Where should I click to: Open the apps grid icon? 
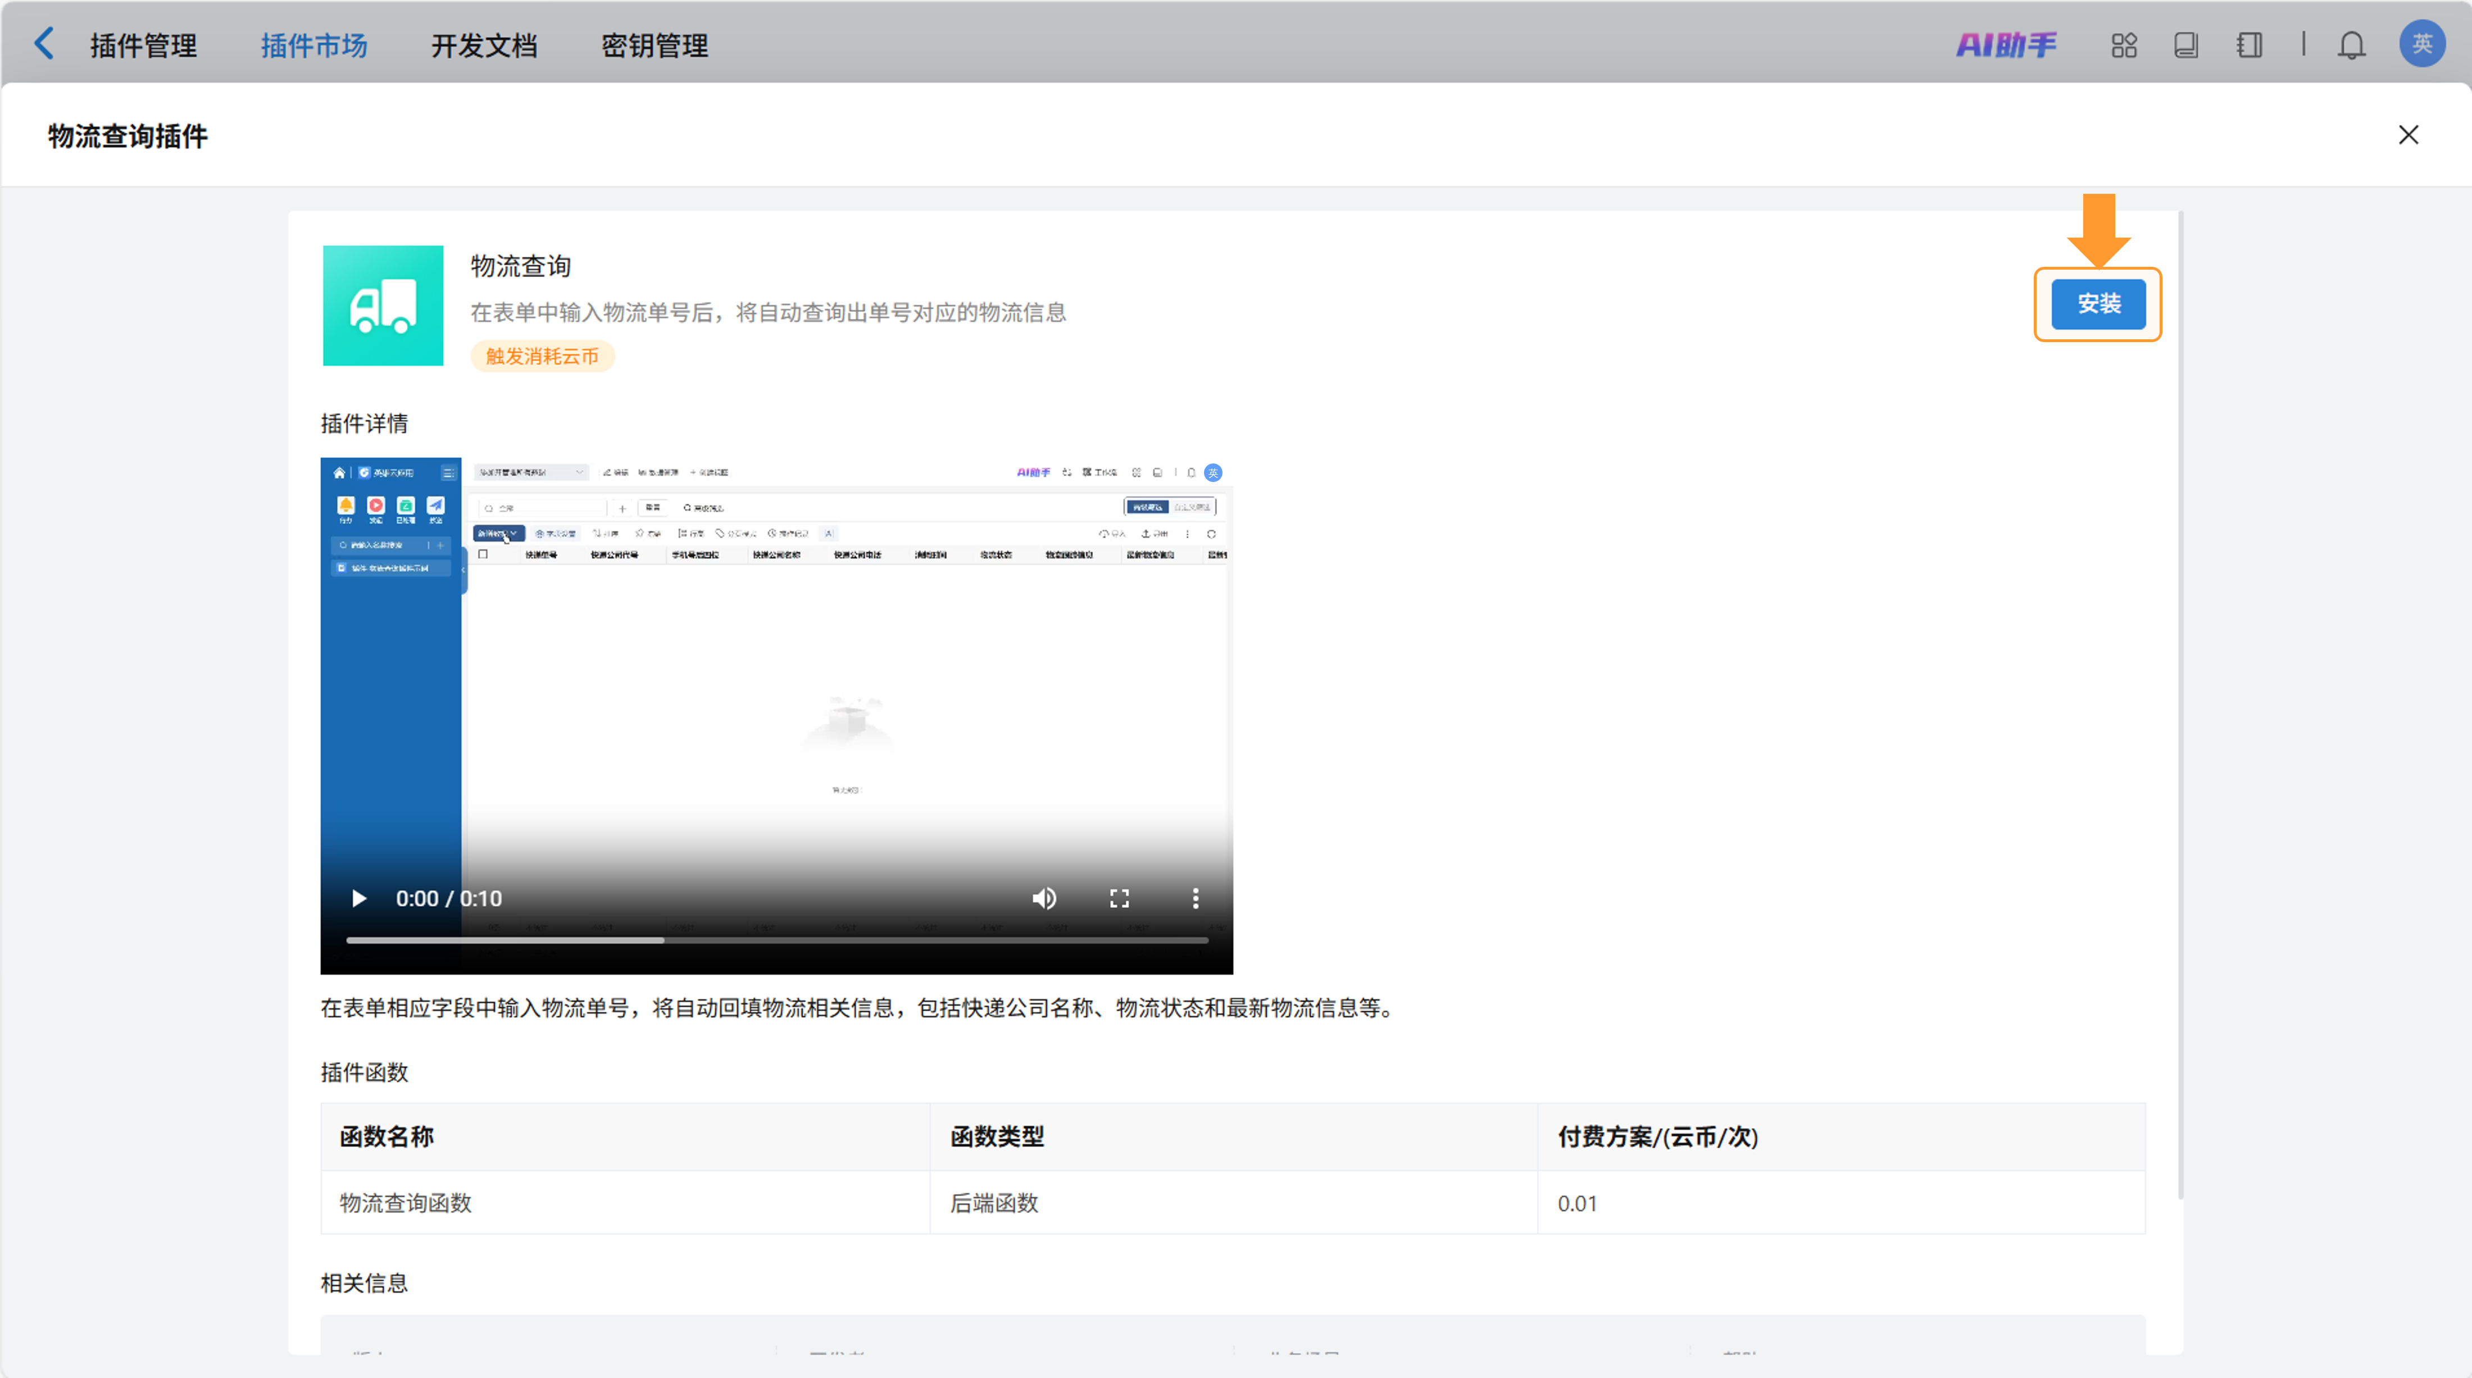click(x=2124, y=45)
